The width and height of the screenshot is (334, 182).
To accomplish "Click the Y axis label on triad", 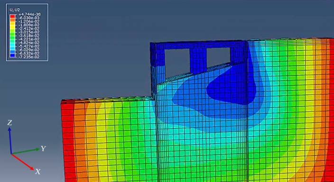I will pyautogui.click(x=44, y=148).
